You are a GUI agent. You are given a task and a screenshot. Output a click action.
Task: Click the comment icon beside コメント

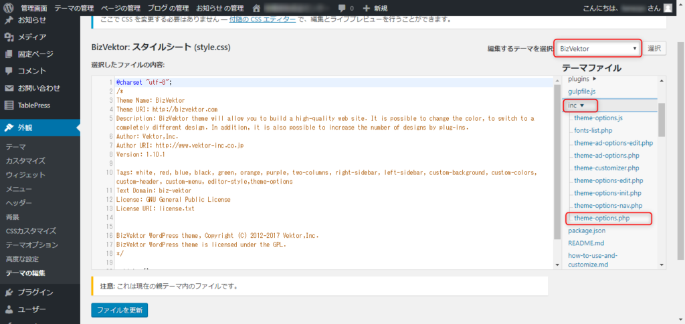[9, 71]
